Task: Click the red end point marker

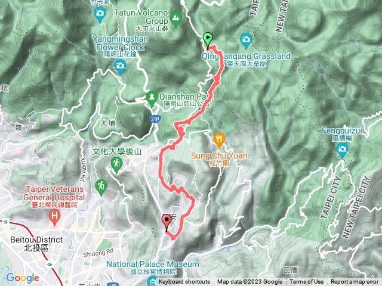Action: pos(167,222)
